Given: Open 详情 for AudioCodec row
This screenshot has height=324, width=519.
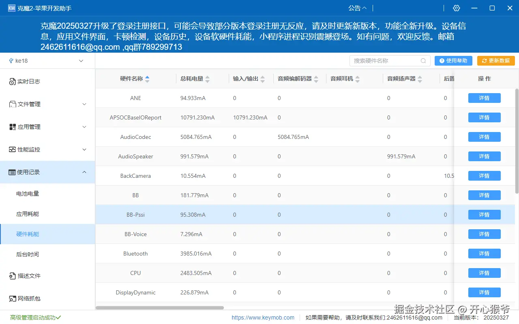Looking at the screenshot, I should pos(485,137).
